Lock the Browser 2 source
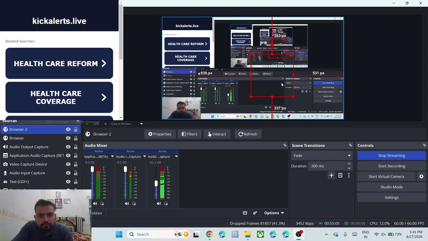Image resolution: width=428 pixels, height=241 pixels. tap(76, 129)
